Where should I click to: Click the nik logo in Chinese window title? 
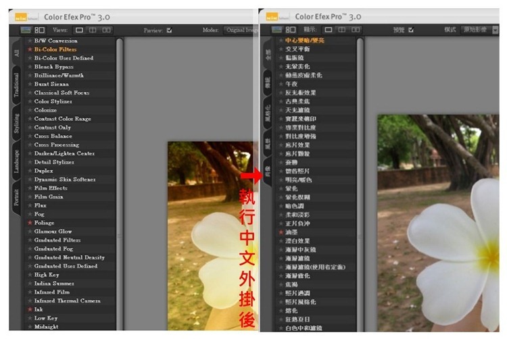tap(272, 16)
